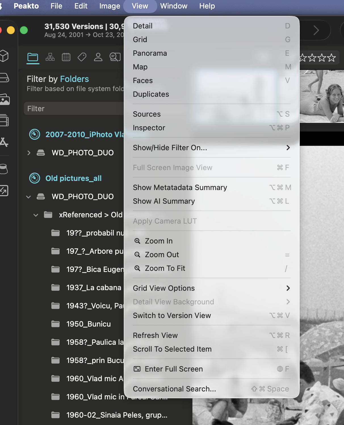
Task: Select Duplicates view
Action: pyautogui.click(x=212, y=94)
